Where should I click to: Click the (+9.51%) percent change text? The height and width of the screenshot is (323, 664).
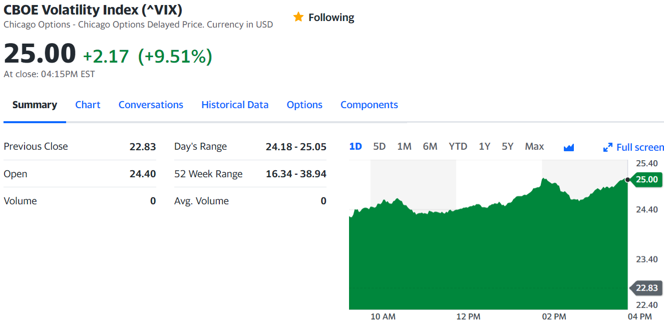[175, 56]
